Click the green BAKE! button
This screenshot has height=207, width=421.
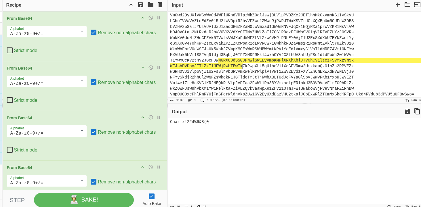[84, 200]
